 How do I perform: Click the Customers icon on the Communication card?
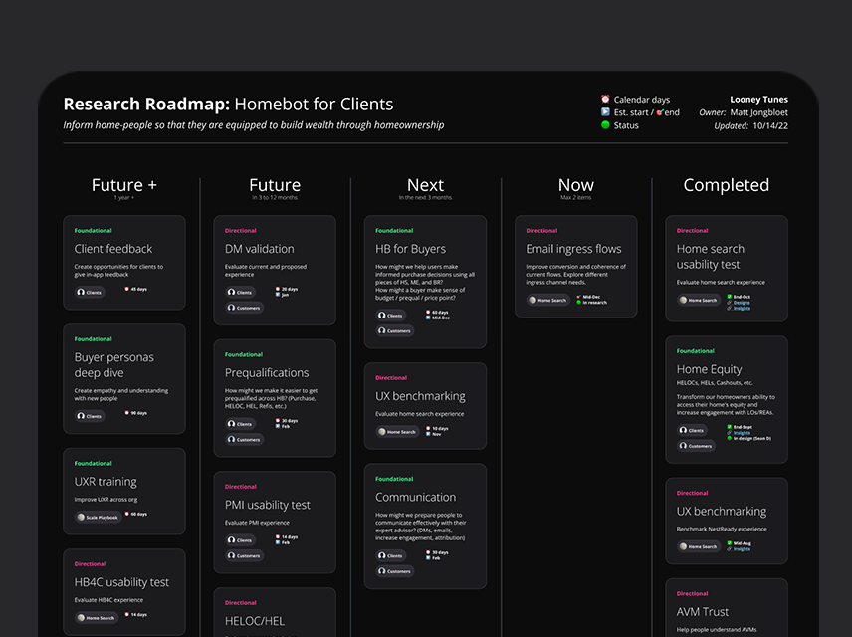pos(382,571)
